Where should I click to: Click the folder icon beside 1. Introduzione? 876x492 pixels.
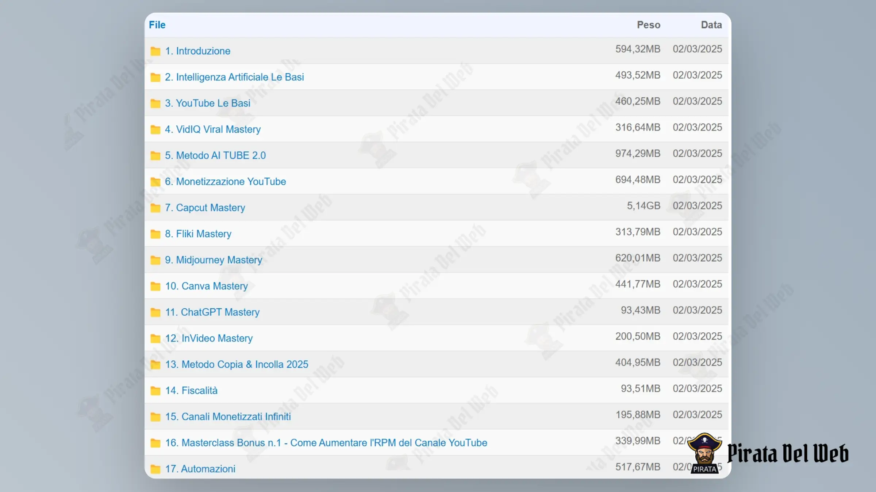(155, 51)
